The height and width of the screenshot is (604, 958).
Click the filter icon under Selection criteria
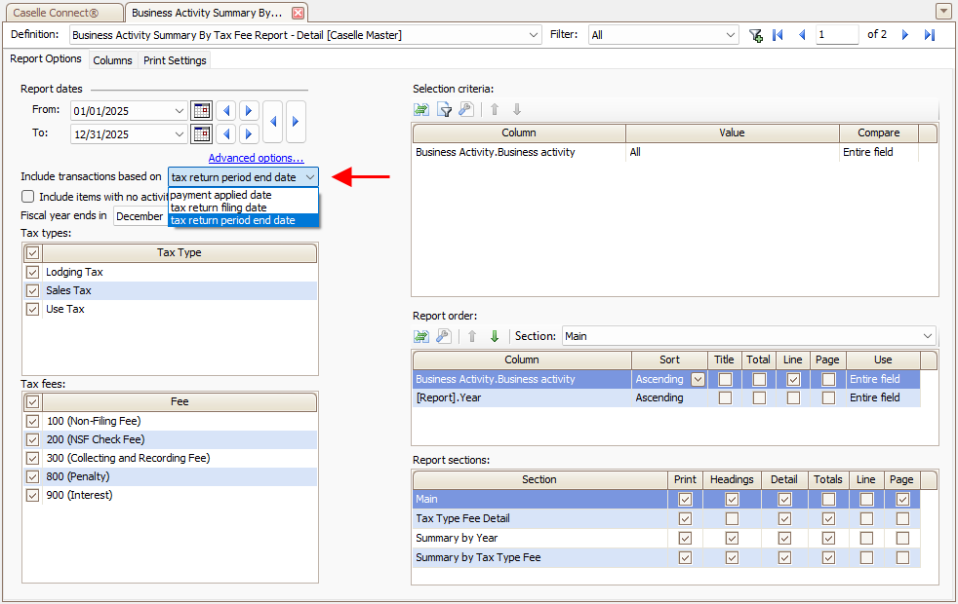coord(444,109)
